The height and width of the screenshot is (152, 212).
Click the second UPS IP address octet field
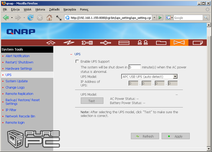click(x=146, y=83)
